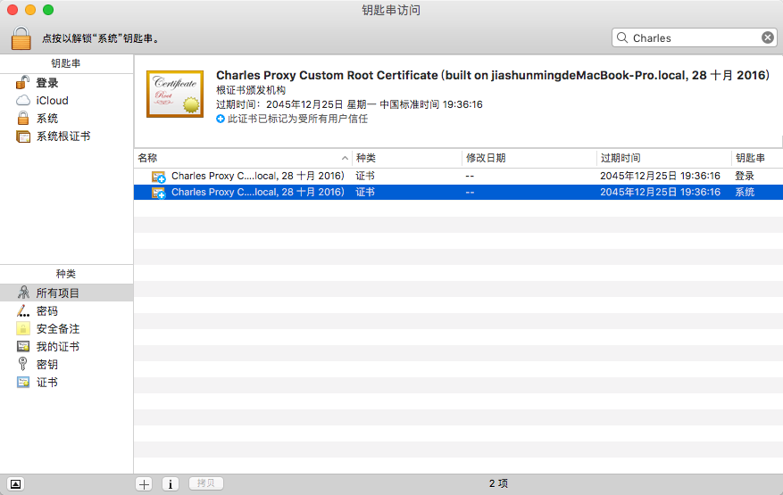
Task: Filter by 密码 category
Action: point(46,311)
